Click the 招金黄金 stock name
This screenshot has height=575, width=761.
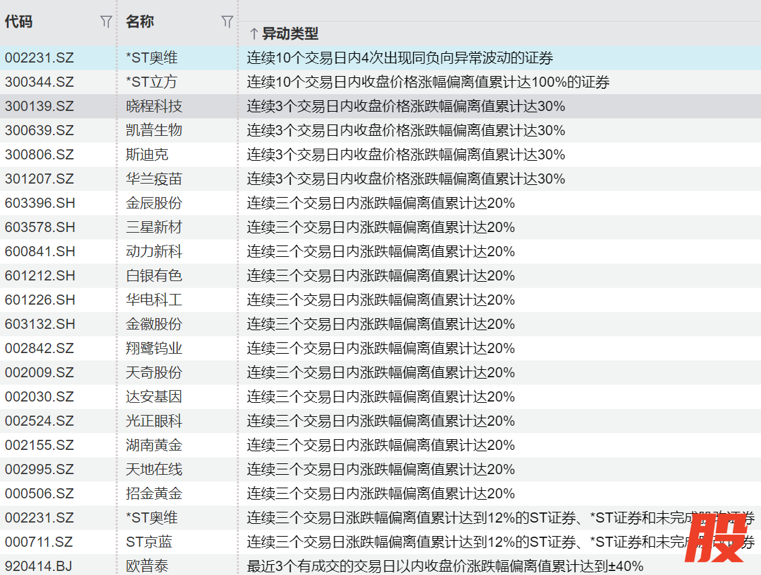coord(154,494)
